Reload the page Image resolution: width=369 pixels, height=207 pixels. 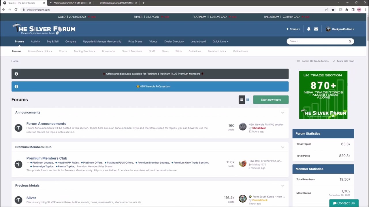16,9
